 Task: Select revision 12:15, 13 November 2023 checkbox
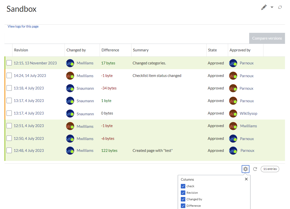(x=9, y=63)
